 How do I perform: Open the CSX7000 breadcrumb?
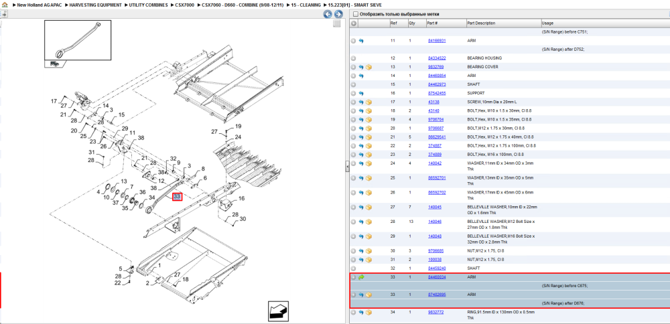pos(185,5)
